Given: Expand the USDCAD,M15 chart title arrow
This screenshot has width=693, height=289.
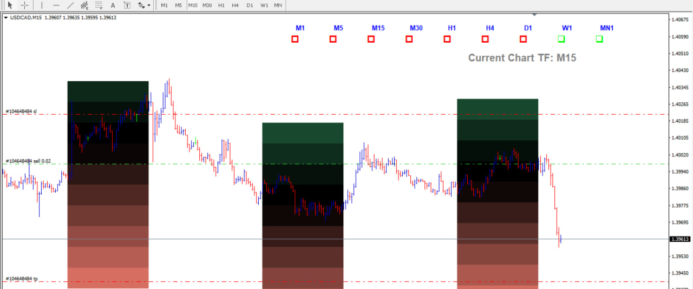Looking at the screenshot, I should (x=6, y=17).
